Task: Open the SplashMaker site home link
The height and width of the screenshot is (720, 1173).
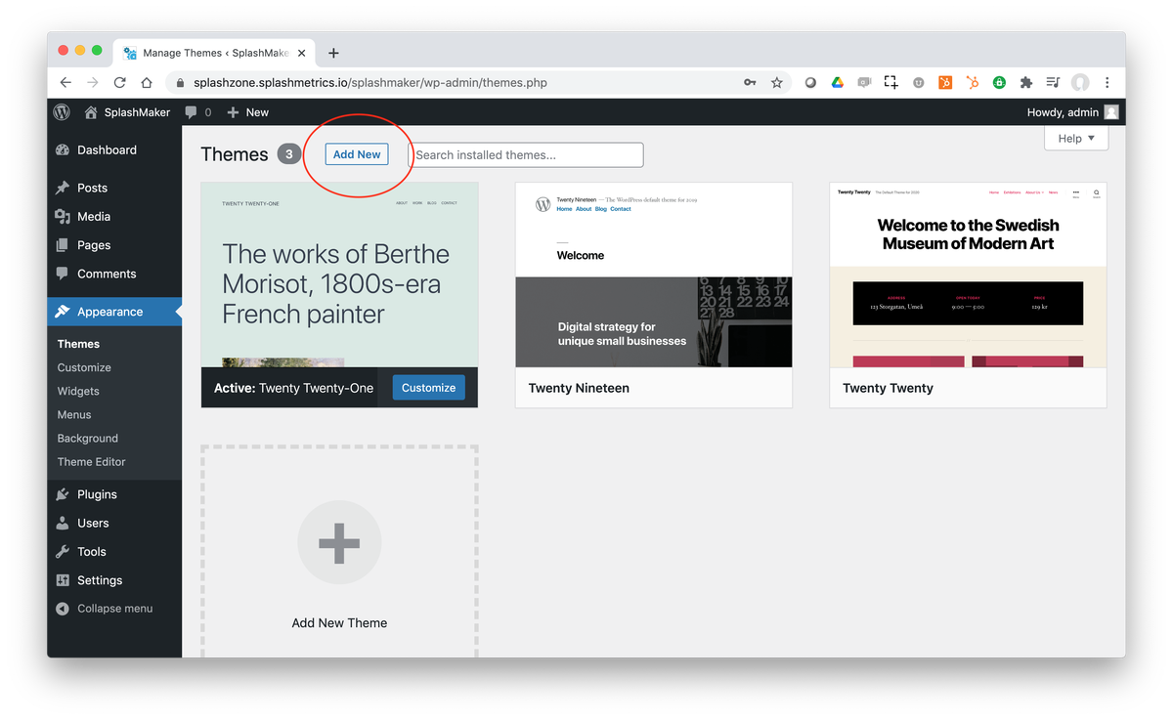Action: coord(127,112)
